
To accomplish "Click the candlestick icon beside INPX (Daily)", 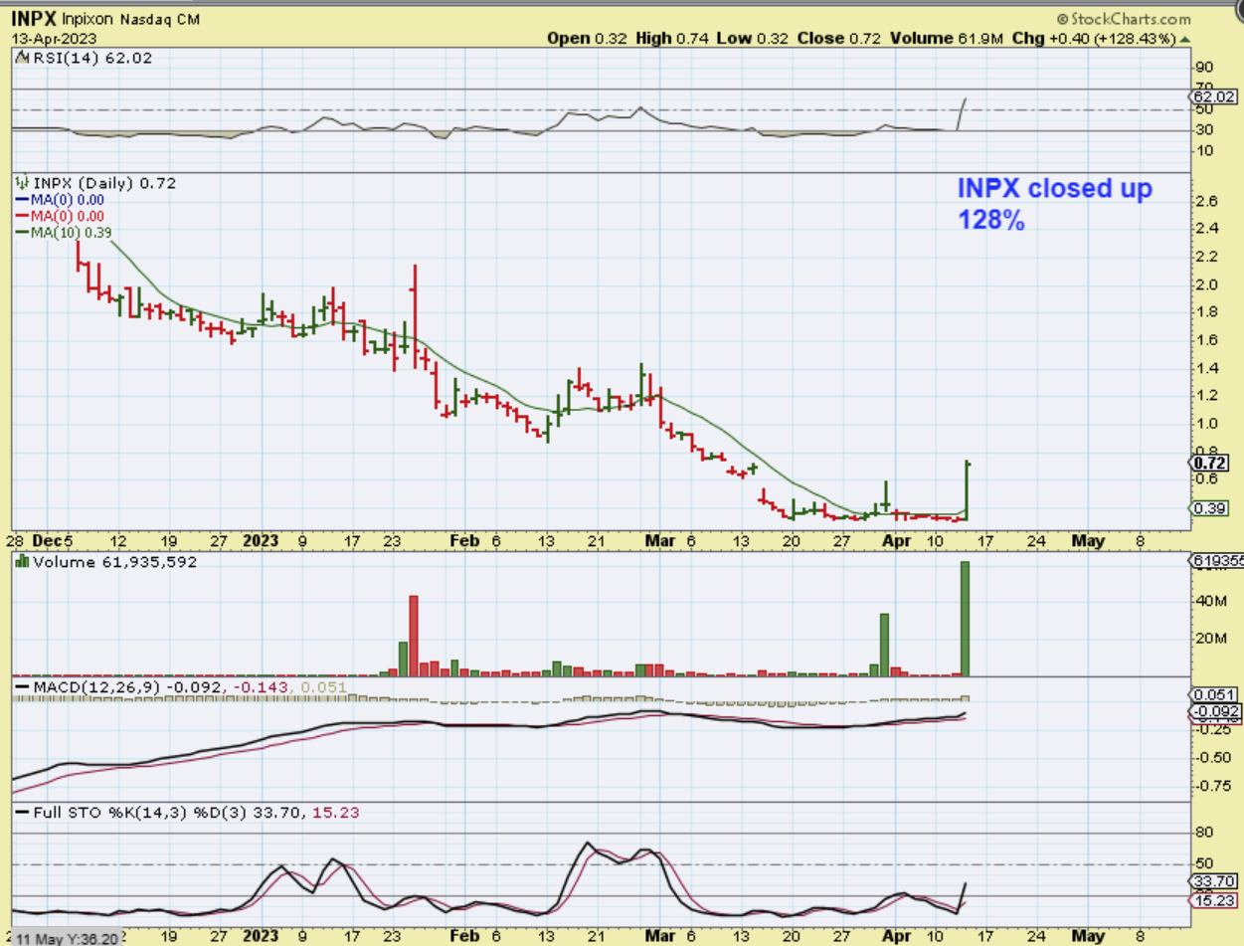I will (x=22, y=183).
